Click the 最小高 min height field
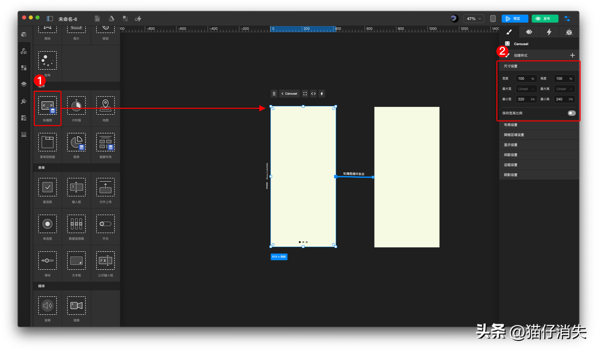 coord(564,99)
